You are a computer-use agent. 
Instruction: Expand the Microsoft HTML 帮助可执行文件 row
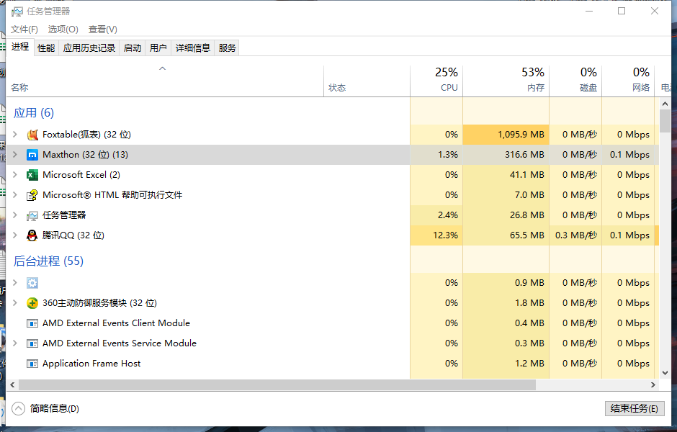coord(15,194)
